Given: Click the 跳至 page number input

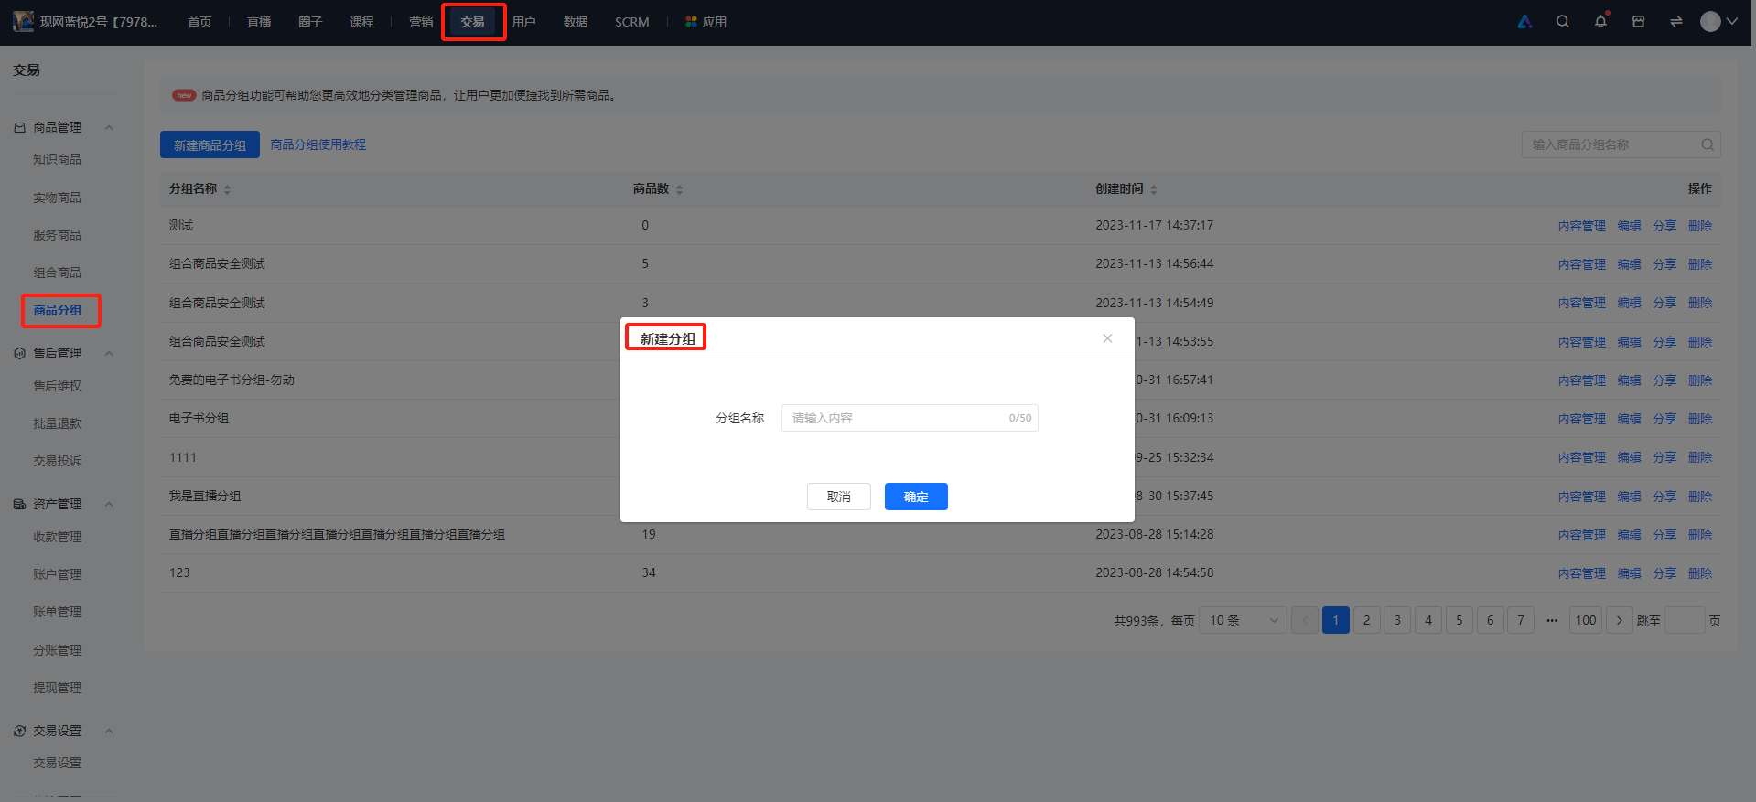Looking at the screenshot, I should [1685, 620].
